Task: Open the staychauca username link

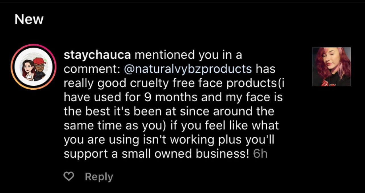Action: click(x=97, y=55)
